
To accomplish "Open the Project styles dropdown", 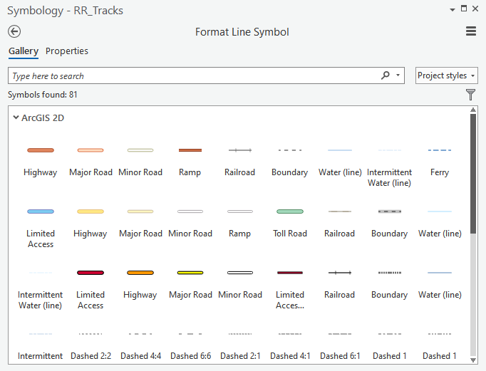I will [446, 75].
